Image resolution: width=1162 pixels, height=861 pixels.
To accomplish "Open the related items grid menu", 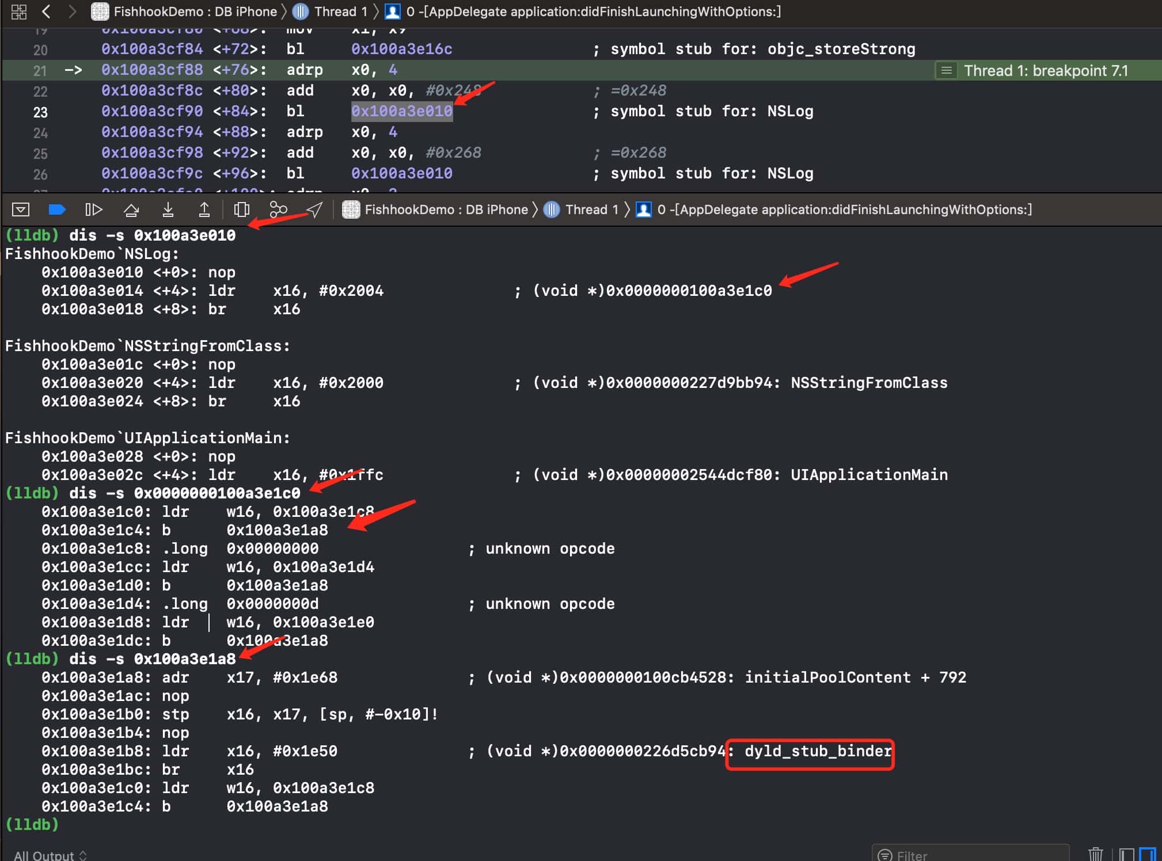I will click(x=18, y=12).
